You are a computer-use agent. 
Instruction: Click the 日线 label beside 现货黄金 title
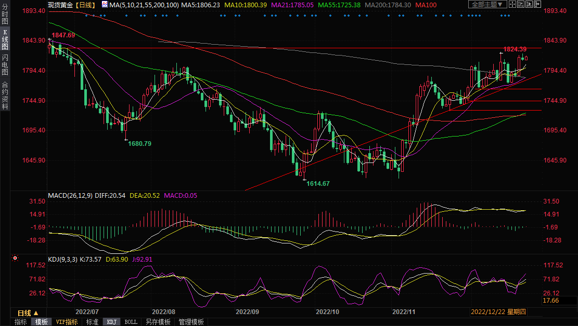(x=86, y=5)
